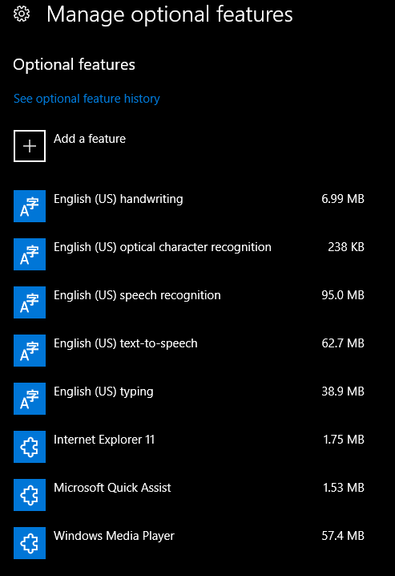395x576 pixels.
Task: Expand the English (US) speech recognition entry
Action: tap(189, 302)
